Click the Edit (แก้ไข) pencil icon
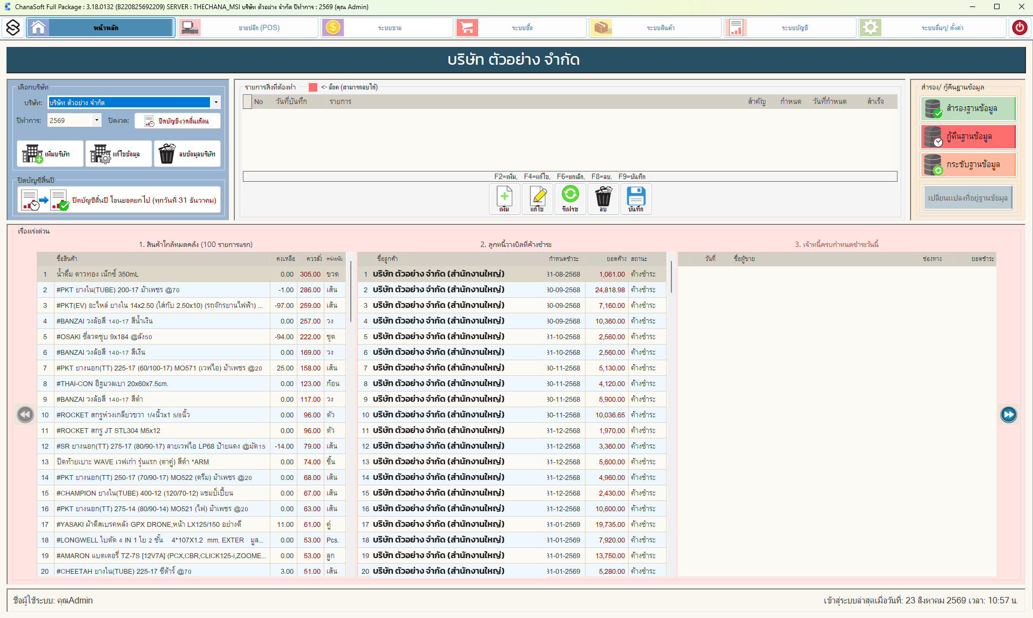Image resolution: width=1033 pixels, height=618 pixels. coord(538,199)
